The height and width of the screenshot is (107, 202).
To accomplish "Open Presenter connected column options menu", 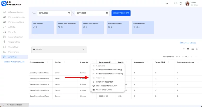I will point(198,62).
